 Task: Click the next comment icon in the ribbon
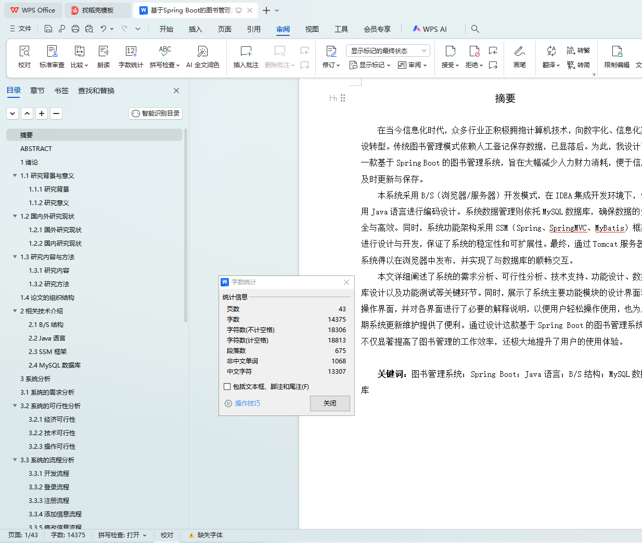click(x=305, y=65)
